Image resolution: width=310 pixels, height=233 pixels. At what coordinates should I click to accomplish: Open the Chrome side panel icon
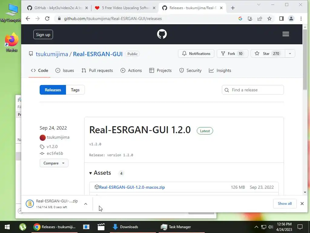click(x=282, y=19)
